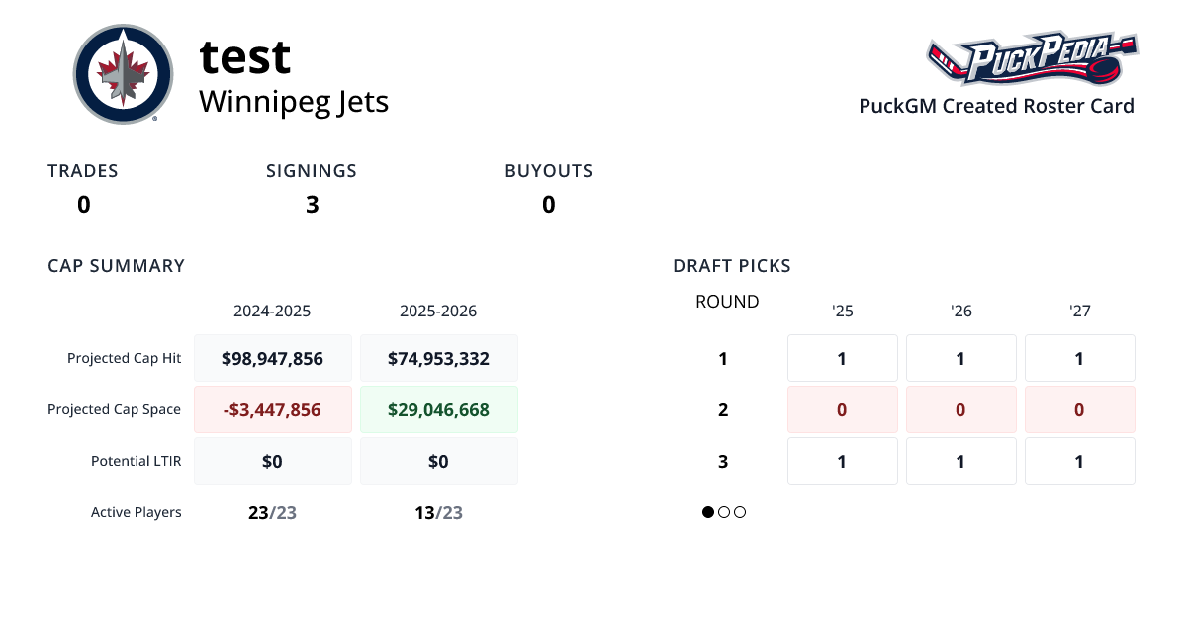The height and width of the screenshot is (623, 1187).
Task: Click the "test" roster title
Action: 245,56
